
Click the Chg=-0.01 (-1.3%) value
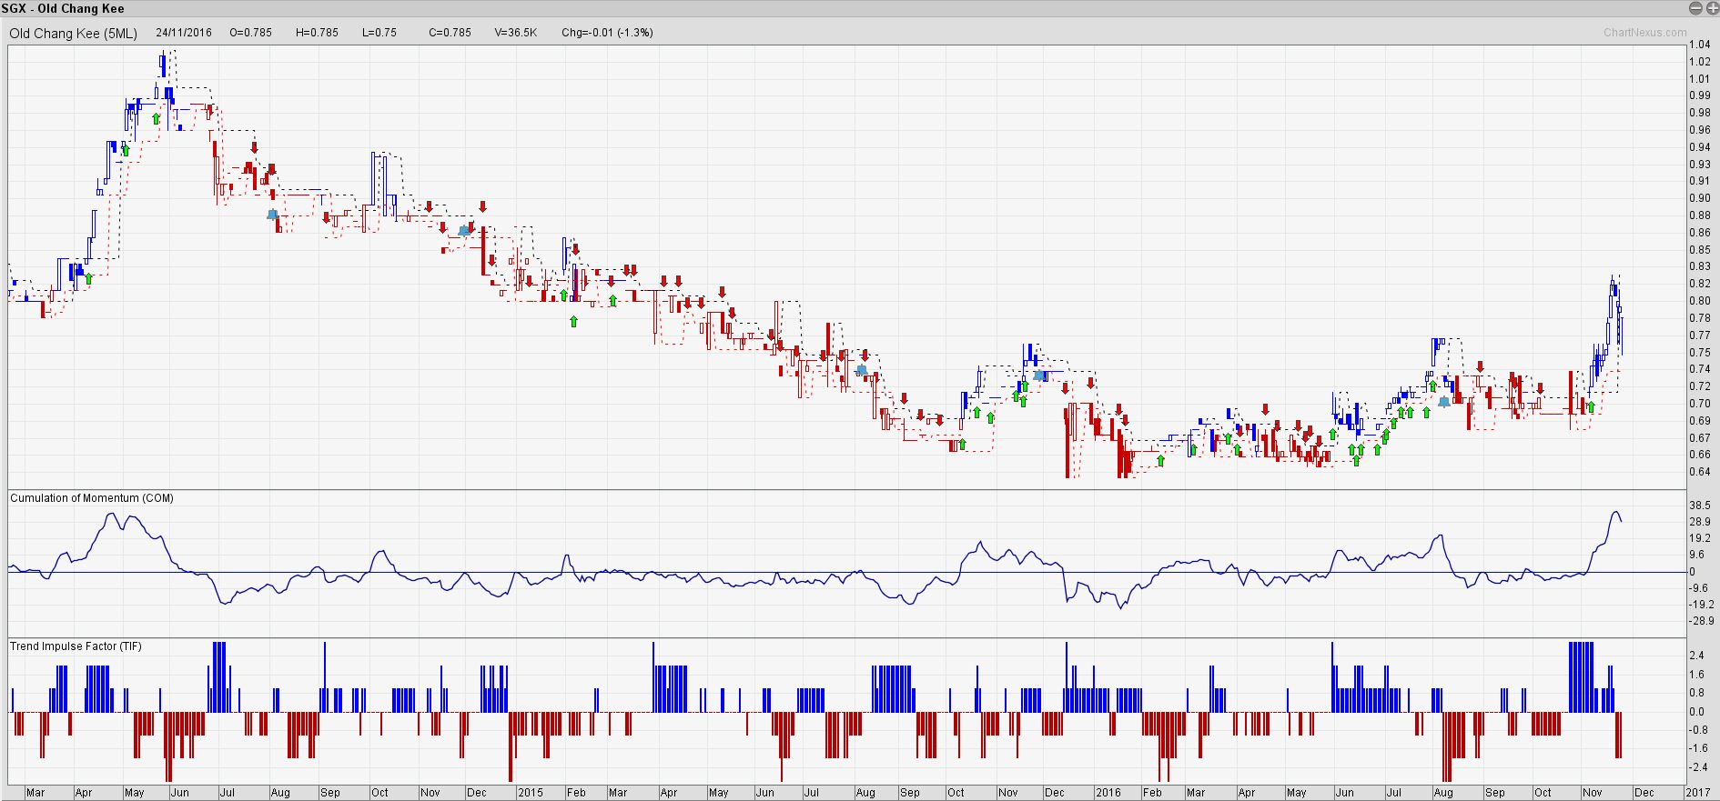pyautogui.click(x=607, y=32)
